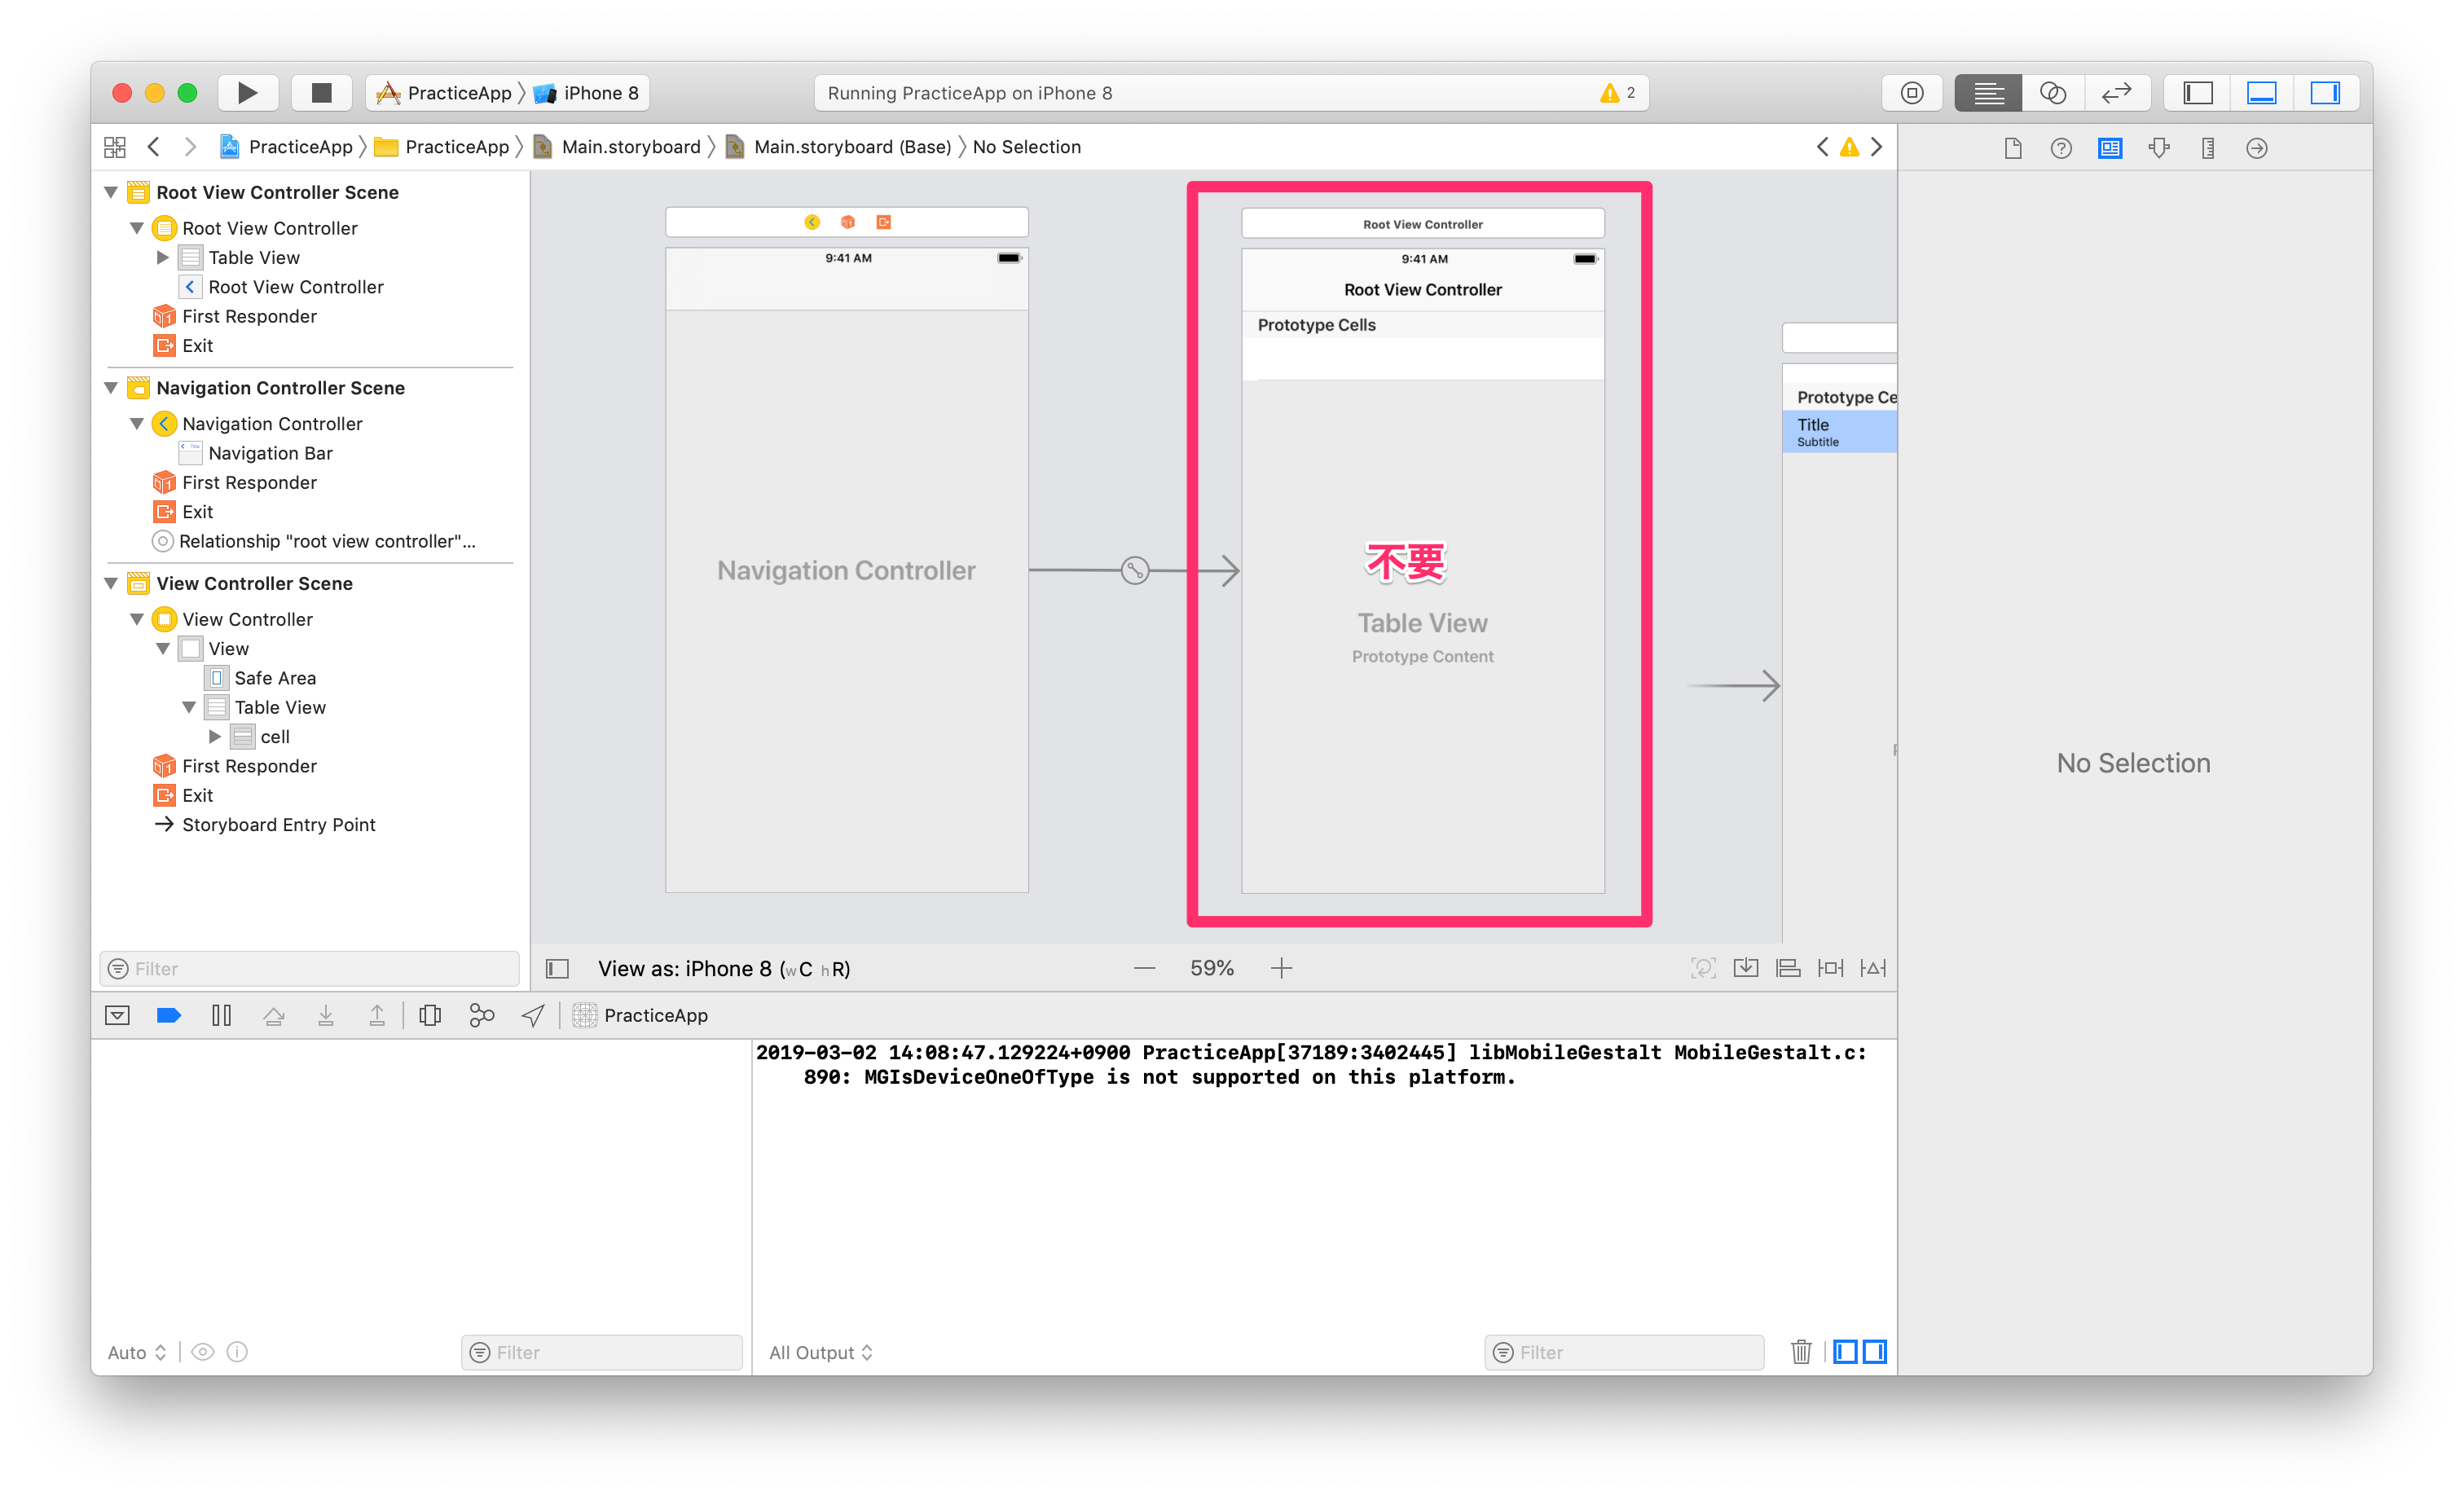Image resolution: width=2464 pixels, height=1496 pixels.
Task: Click the Run (play) button
Action: pos(247,93)
